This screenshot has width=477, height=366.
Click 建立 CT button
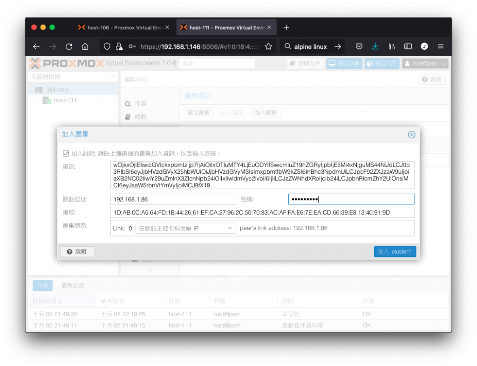coord(382,63)
